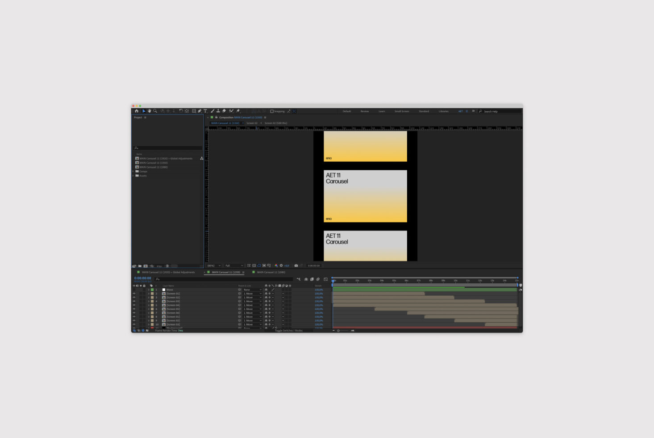
Task: Select the Hand tool
Action: click(150, 111)
